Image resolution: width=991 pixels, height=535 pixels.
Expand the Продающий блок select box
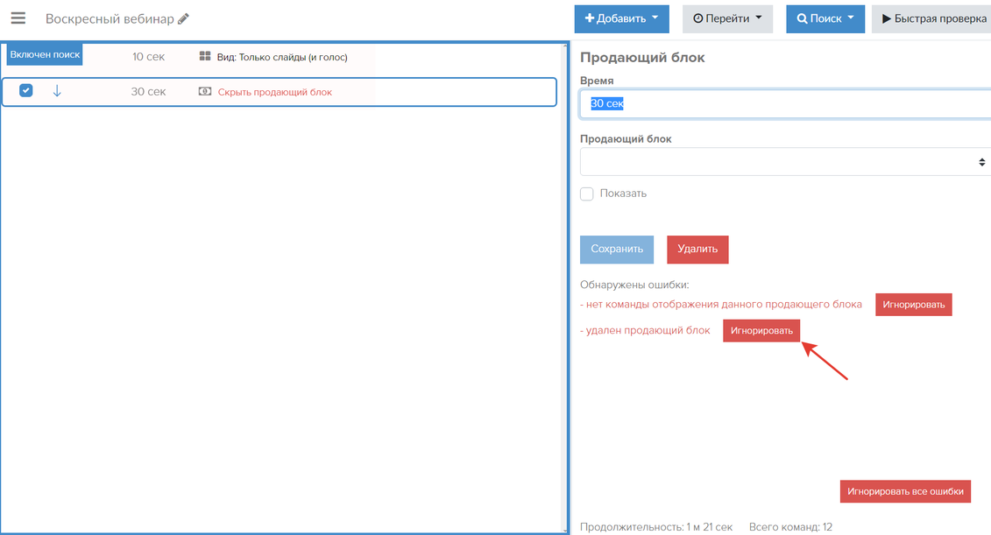click(784, 162)
